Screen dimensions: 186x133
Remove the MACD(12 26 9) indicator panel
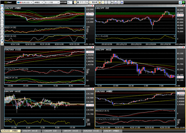point(174,111)
